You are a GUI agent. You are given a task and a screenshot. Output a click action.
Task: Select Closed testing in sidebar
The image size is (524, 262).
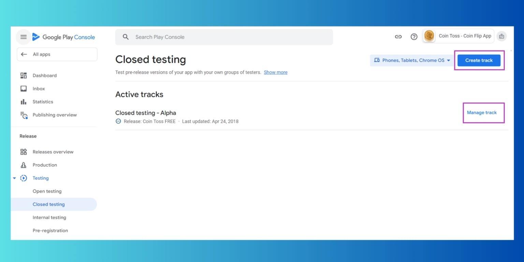pyautogui.click(x=54, y=204)
